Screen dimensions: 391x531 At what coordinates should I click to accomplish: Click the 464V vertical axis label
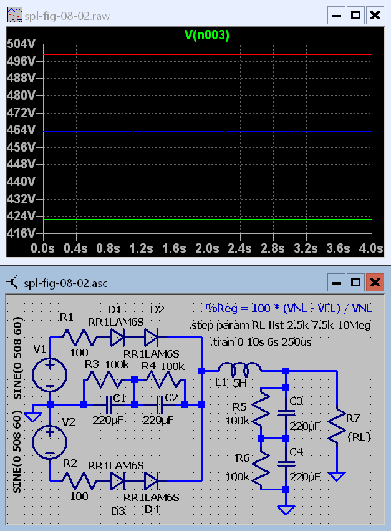(x=19, y=130)
